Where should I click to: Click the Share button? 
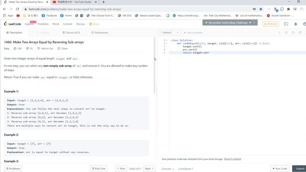tap(63, 49)
